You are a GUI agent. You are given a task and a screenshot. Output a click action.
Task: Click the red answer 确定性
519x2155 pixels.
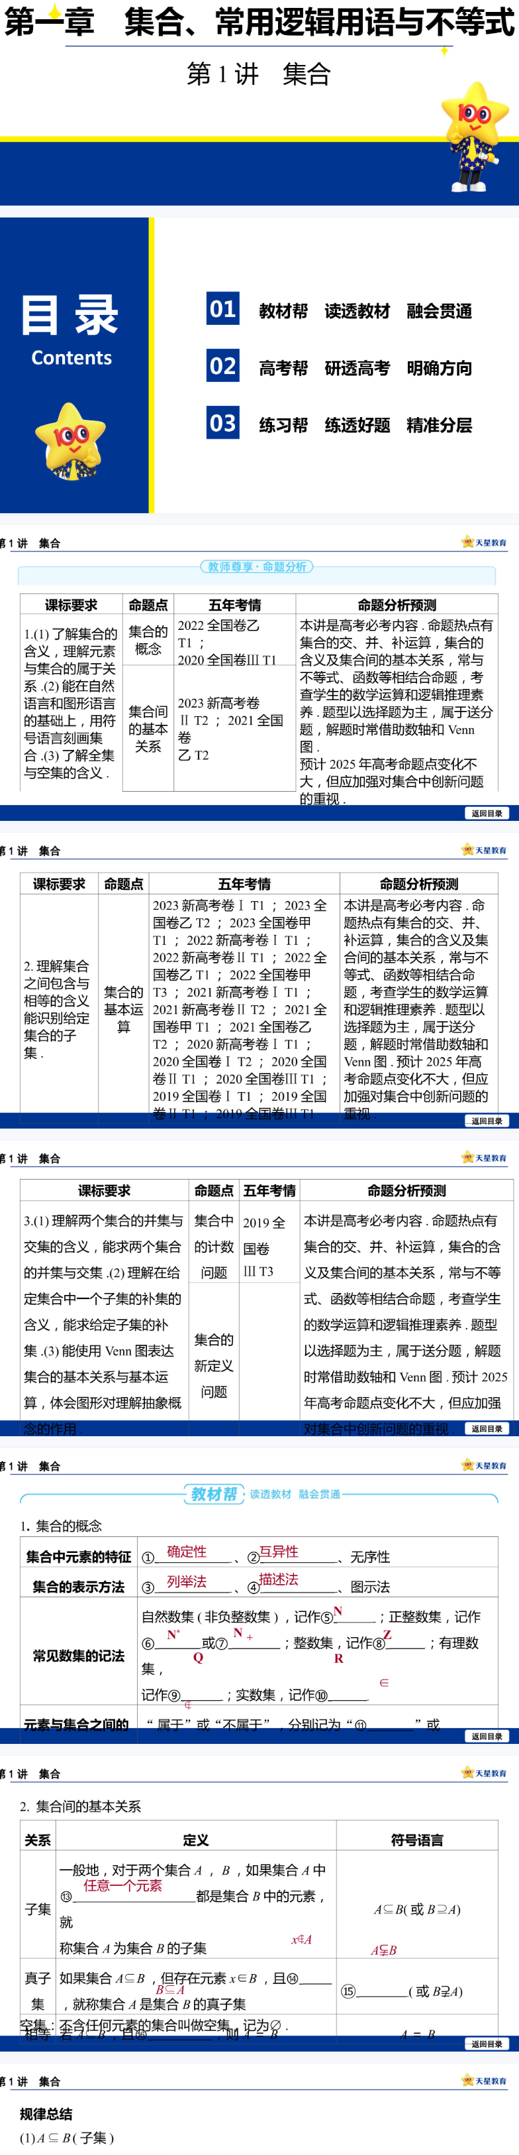tap(187, 1552)
